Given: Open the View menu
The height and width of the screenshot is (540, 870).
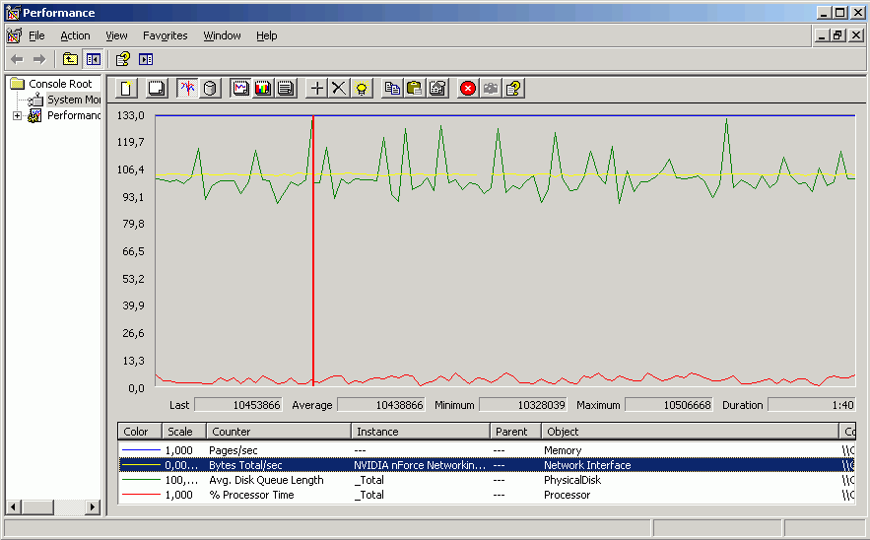Looking at the screenshot, I should point(116,35).
